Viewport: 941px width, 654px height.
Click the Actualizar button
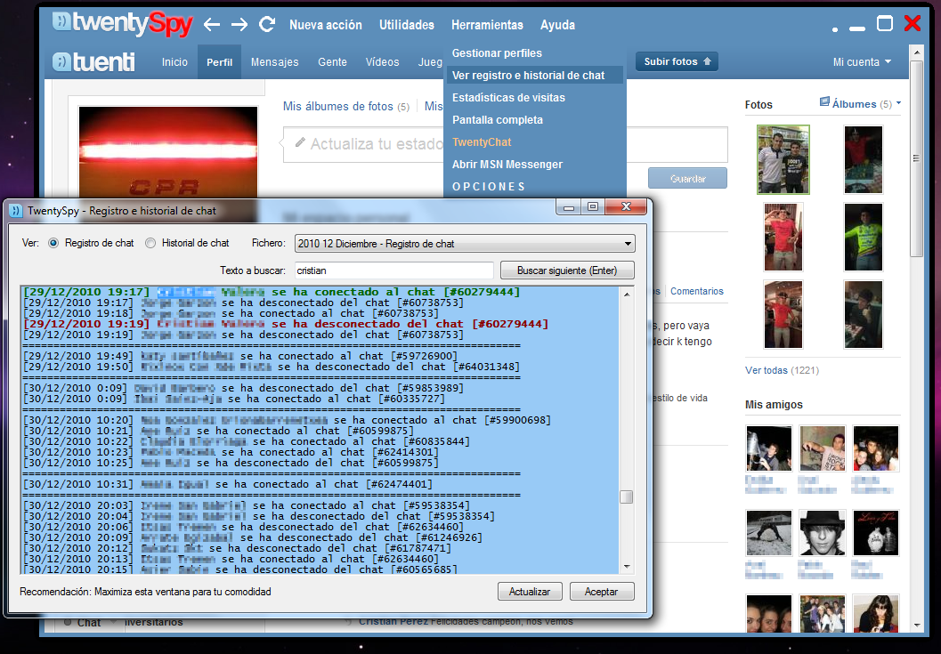[530, 592]
